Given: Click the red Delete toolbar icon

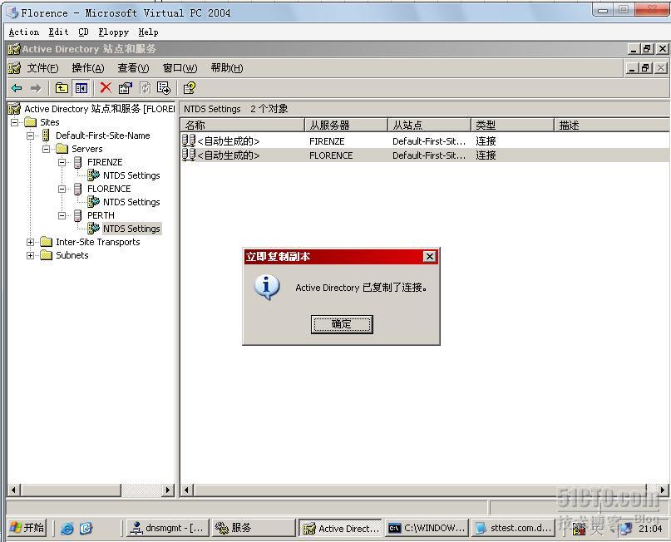Looking at the screenshot, I should pyautogui.click(x=106, y=87).
